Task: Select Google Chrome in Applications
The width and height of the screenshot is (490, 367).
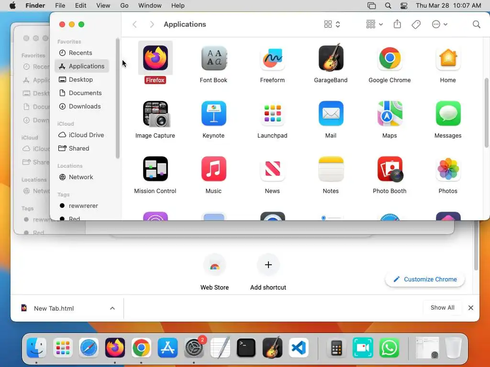Action: (390, 58)
